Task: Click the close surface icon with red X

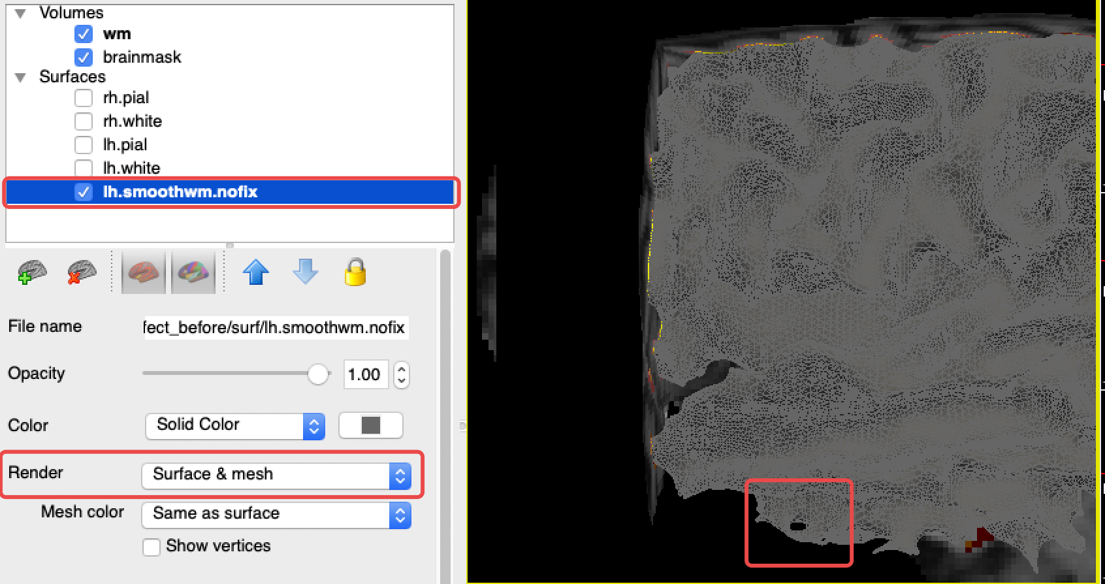Action: coord(82,272)
